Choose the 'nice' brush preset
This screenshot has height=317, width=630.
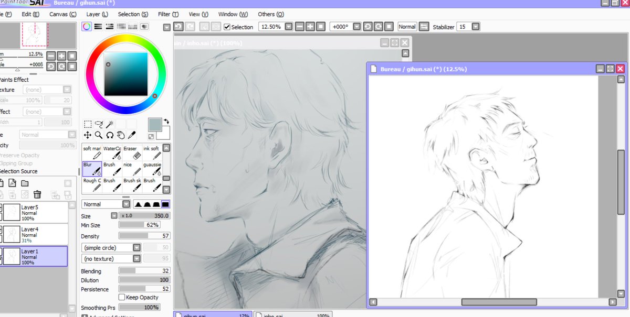(132, 169)
